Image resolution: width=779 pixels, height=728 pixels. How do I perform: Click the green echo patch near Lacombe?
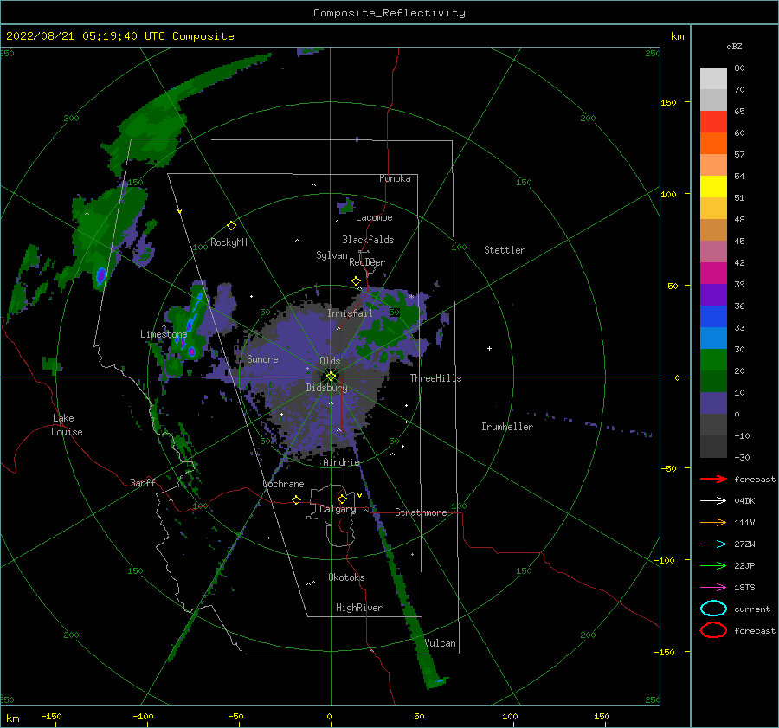(x=345, y=205)
